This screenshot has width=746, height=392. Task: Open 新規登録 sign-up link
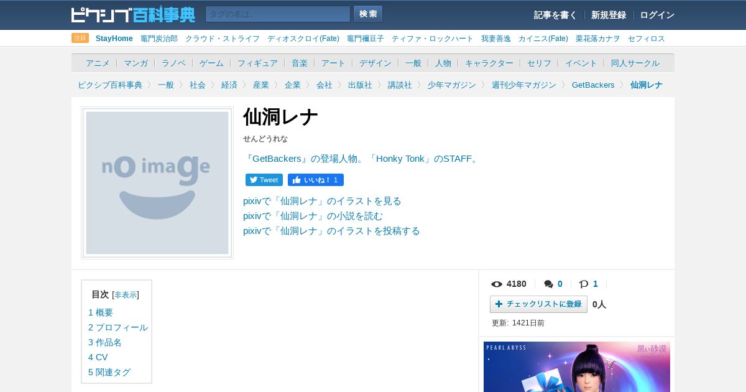pos(609,15)
